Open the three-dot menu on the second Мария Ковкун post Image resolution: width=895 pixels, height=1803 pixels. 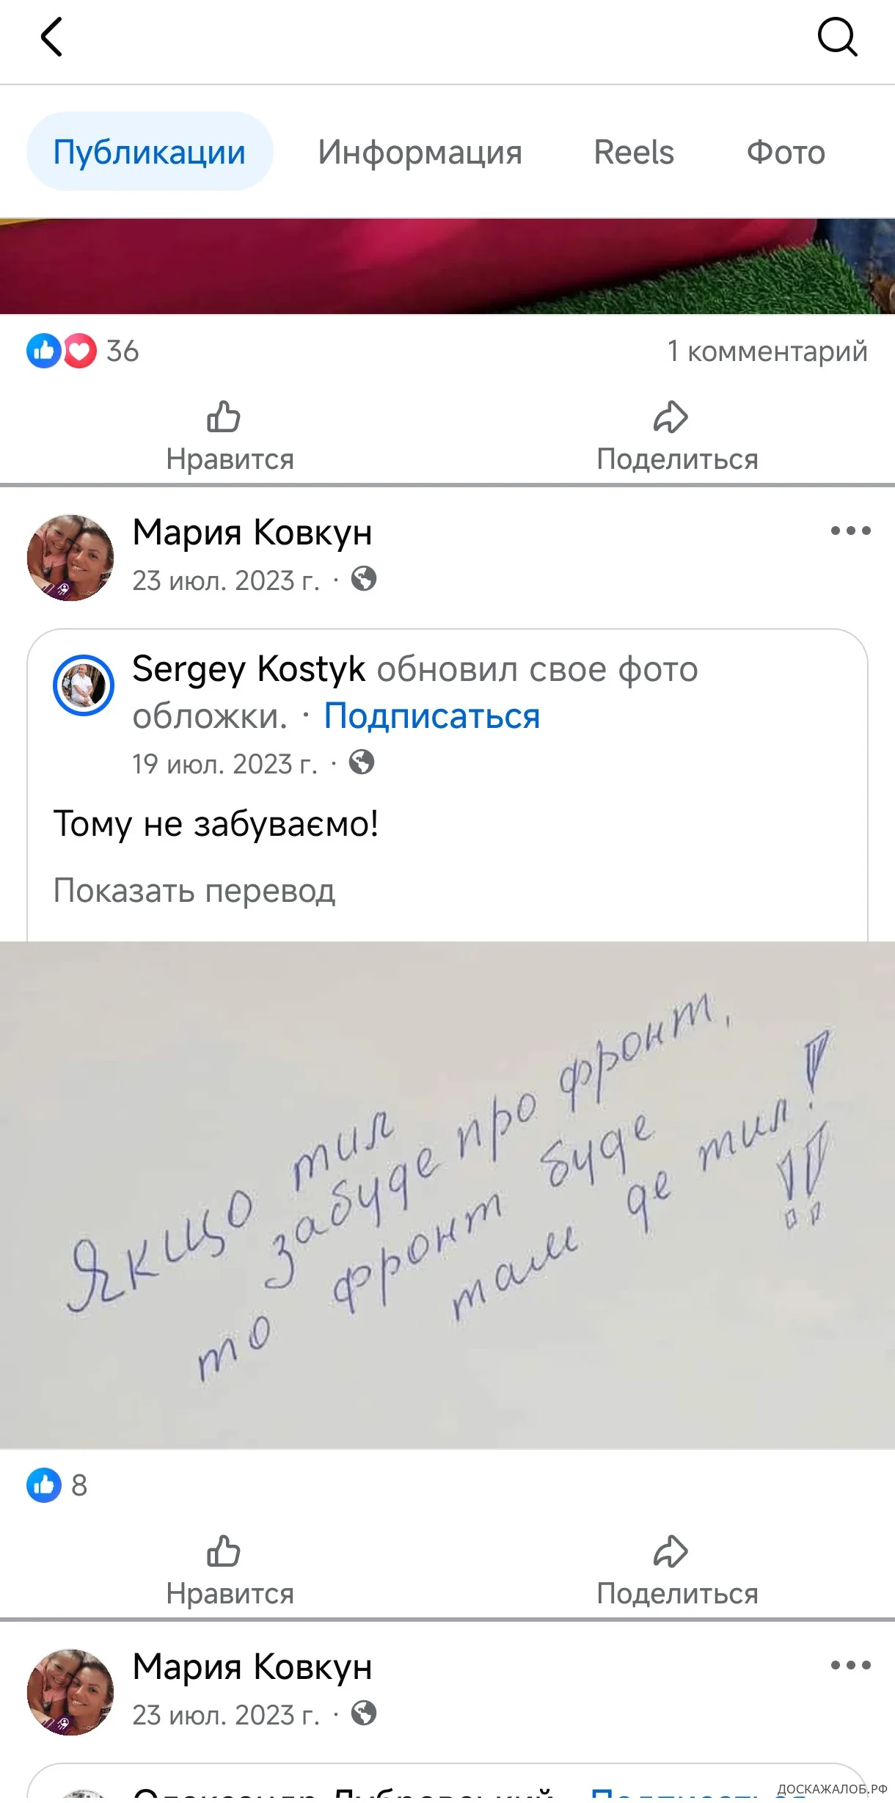point(850,1665)
